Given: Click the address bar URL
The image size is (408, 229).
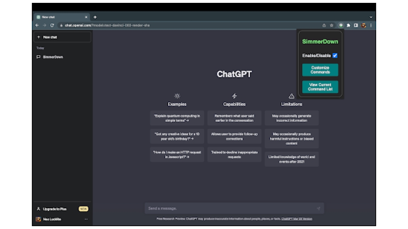Looking at the screenshot, I should pyautogui.click(x=107, y=25).
